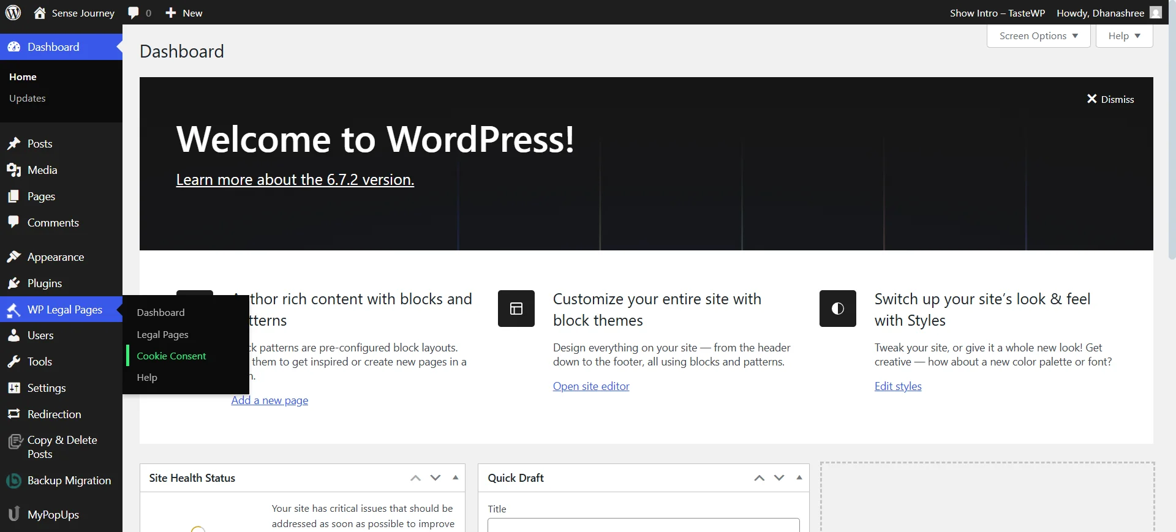Open the Posts menu
This screenshot has width=1176, height=532.
[x=40, y=144]
